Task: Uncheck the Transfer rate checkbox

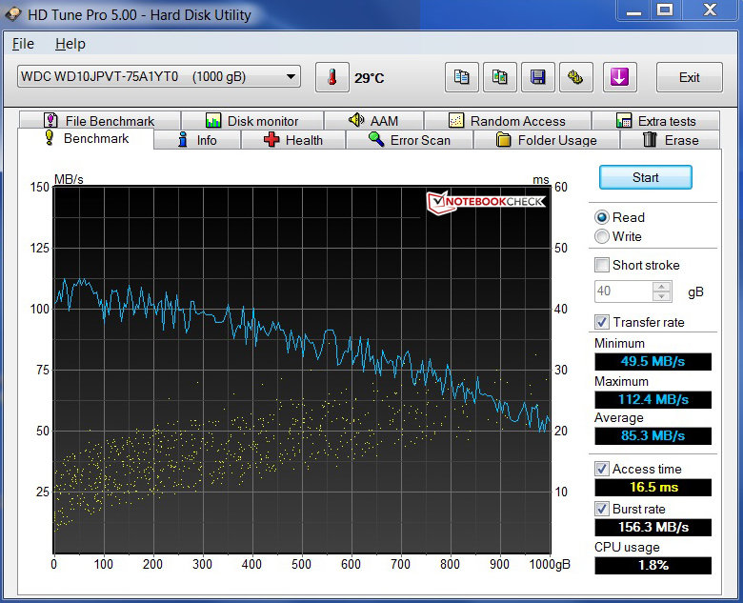Action: 602,322
